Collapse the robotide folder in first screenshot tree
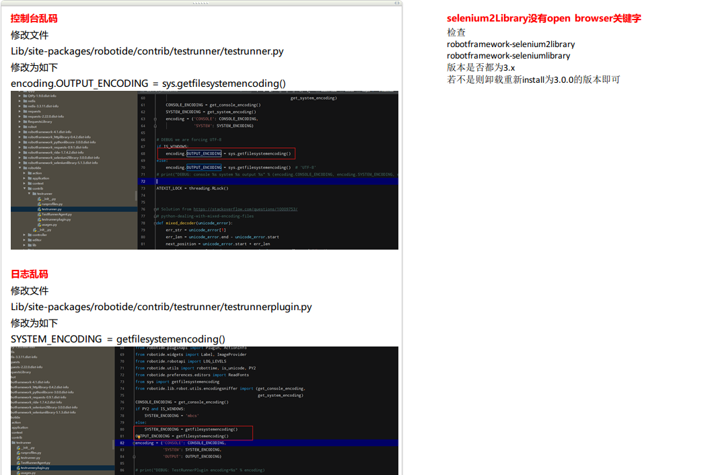This screenshot has width=714, height=475. [20, 168]
